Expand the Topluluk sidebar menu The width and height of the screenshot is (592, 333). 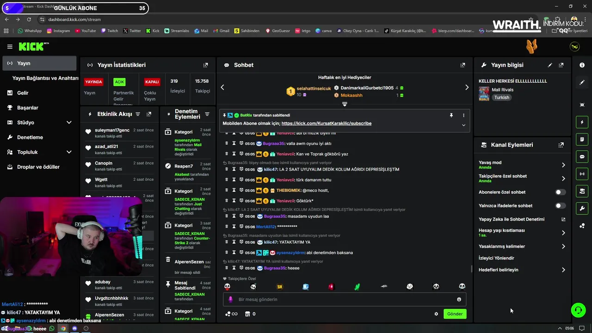tap(69, 152)
